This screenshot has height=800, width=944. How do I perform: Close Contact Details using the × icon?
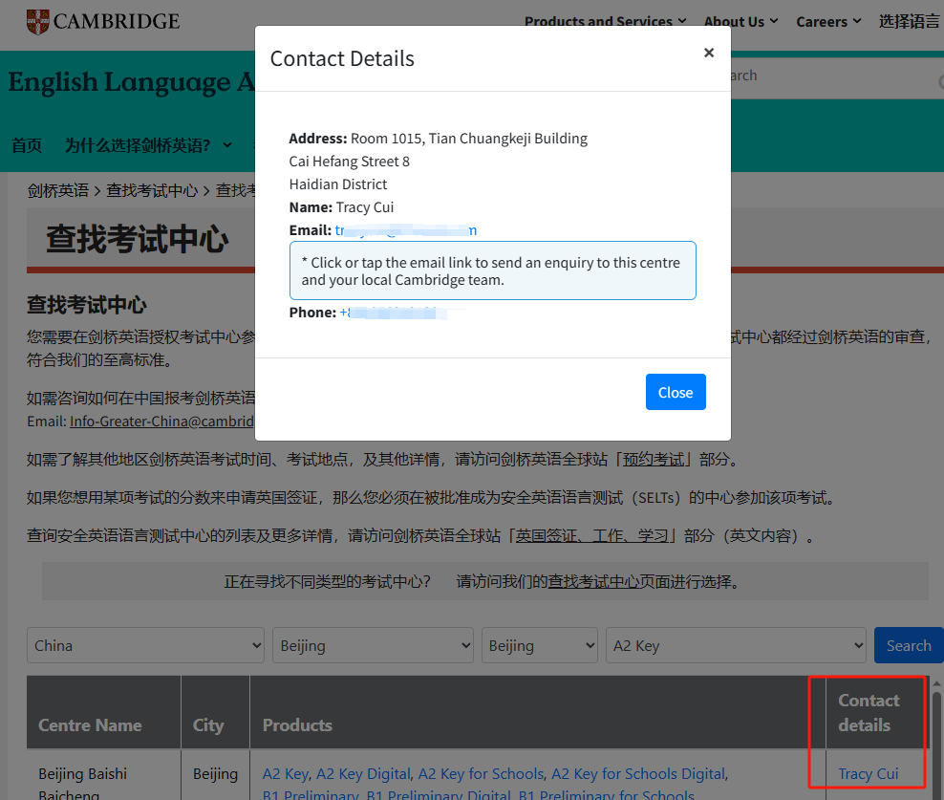709,53
